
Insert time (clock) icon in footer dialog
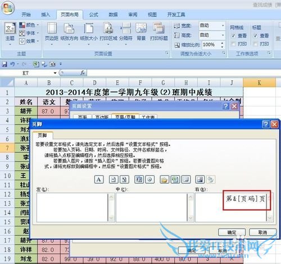tap(149, 180)
